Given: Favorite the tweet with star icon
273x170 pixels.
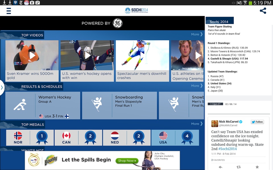Looking at the screenshot, I should (x=257, y=167).
